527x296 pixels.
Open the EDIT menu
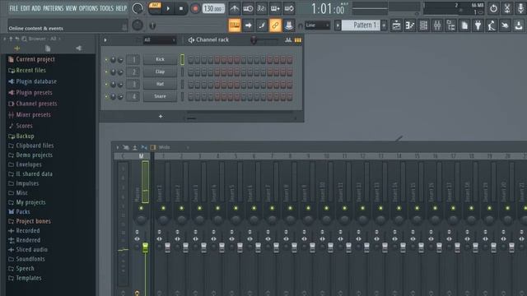coord(26,8)
